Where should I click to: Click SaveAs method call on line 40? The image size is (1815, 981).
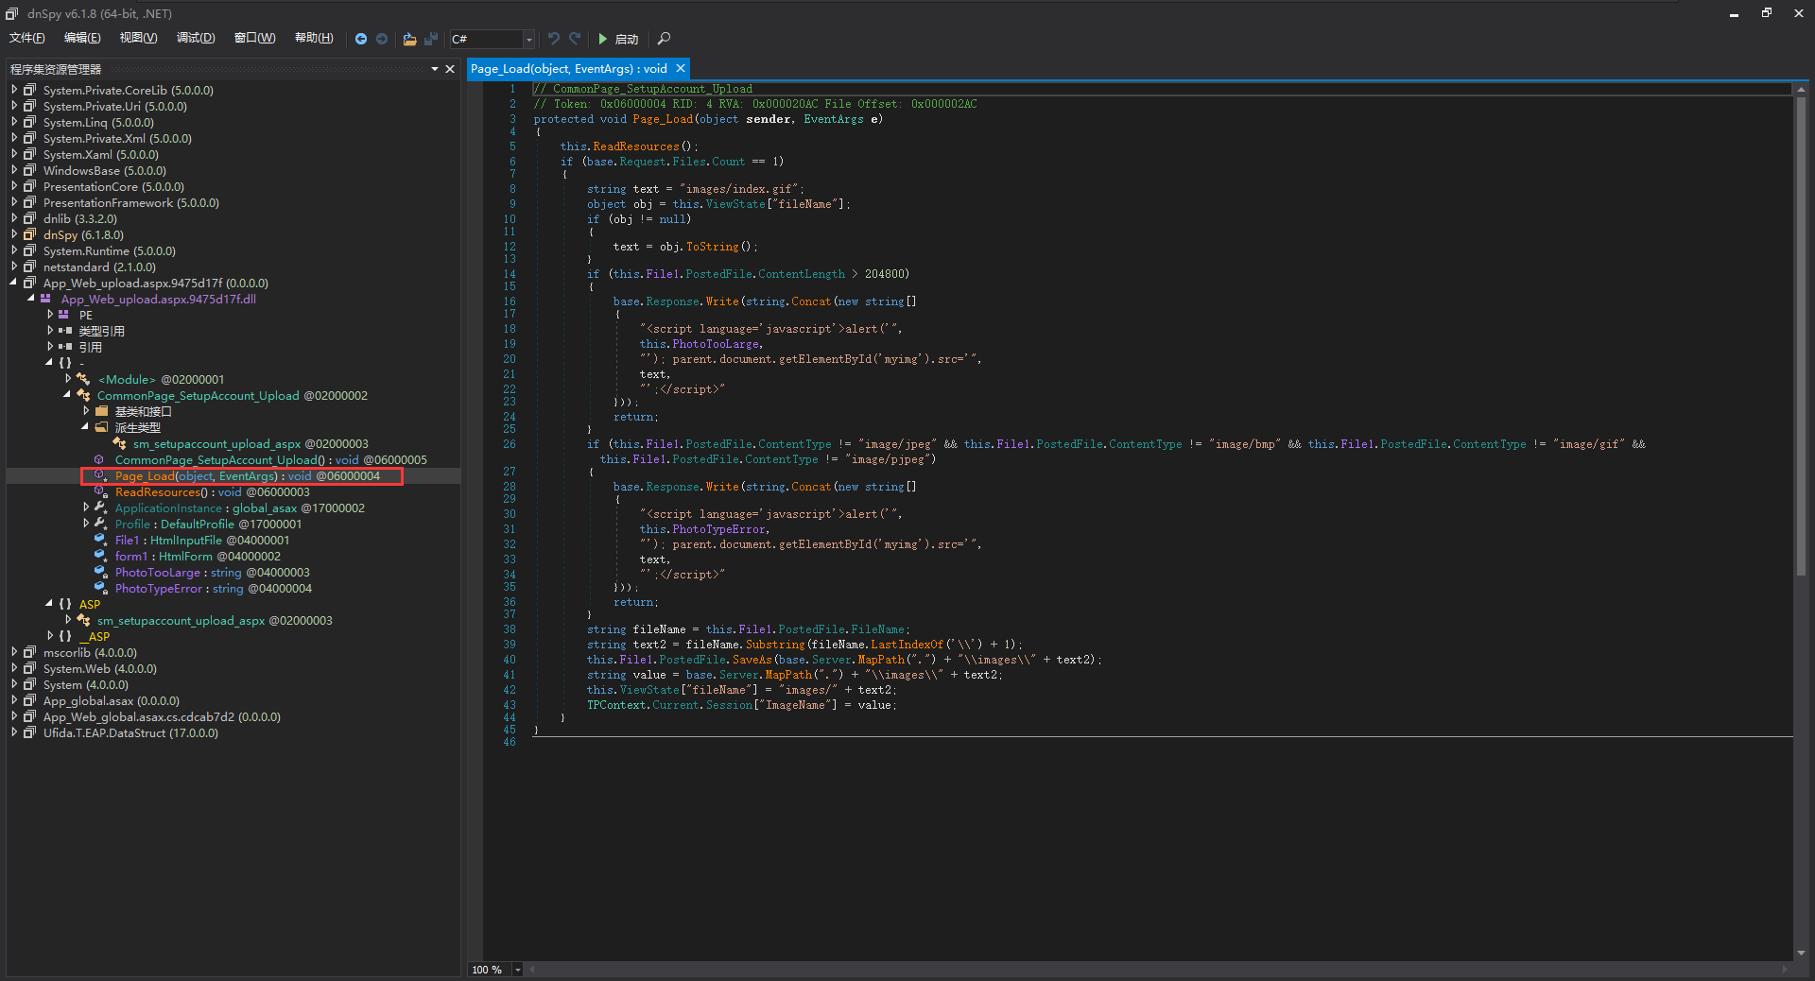tap(752, 660)
